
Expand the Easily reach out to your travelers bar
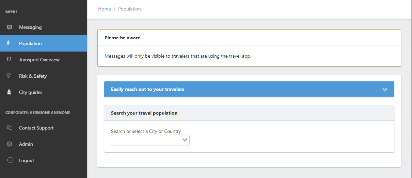(249, 89)
